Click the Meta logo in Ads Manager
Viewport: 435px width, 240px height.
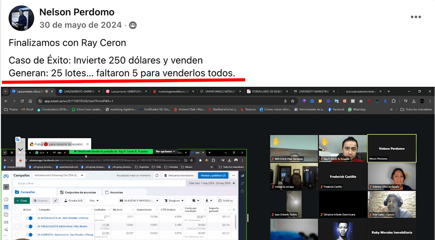(6, 176)
